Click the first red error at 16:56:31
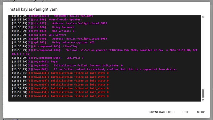 pos(60,73)
